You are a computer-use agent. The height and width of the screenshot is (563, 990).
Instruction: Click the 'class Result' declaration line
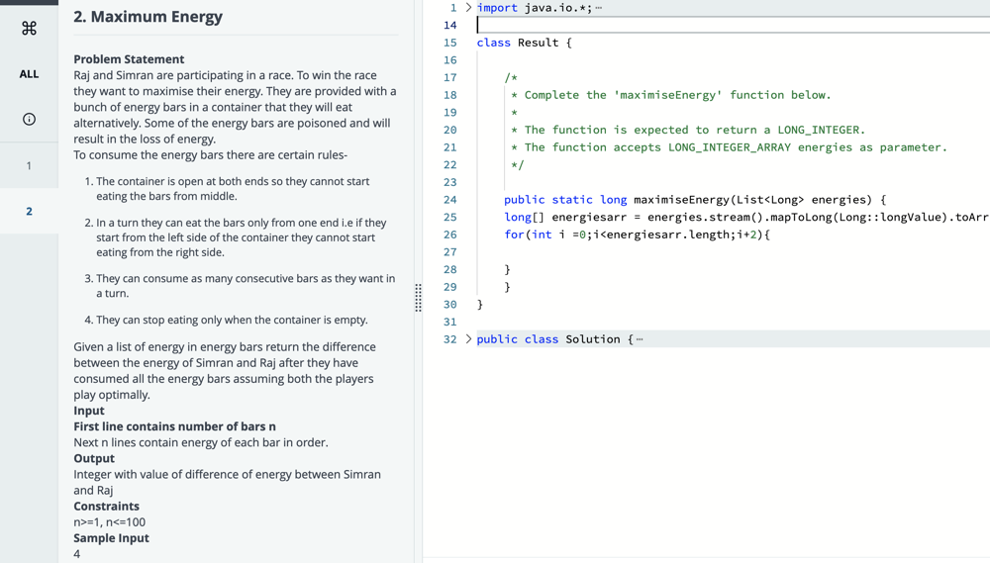524,43
